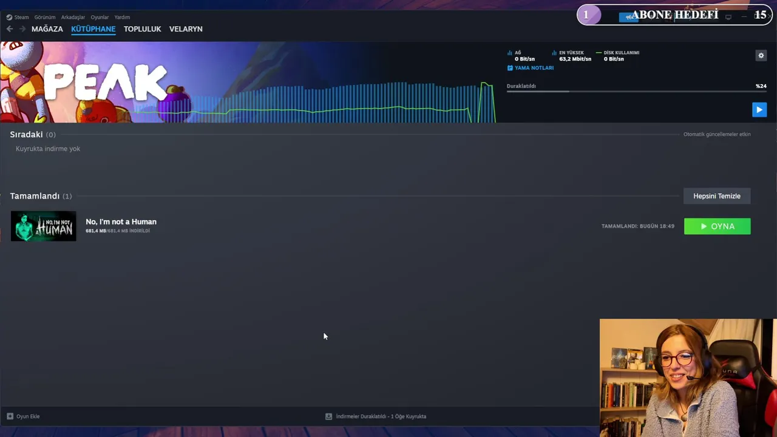
Task: Click the Yama Notları calendar icon
Action: [510, 68]
